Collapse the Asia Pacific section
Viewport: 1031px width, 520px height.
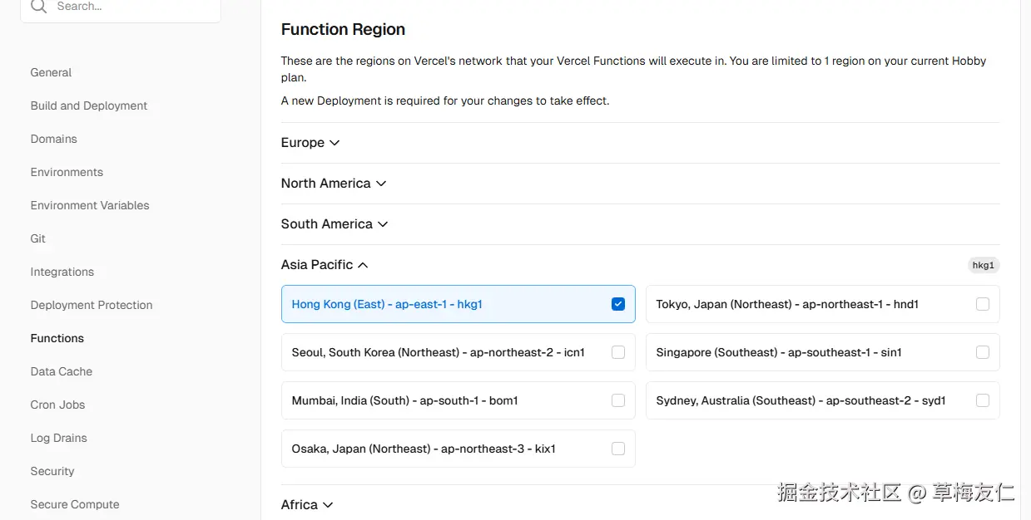[324, 265]
